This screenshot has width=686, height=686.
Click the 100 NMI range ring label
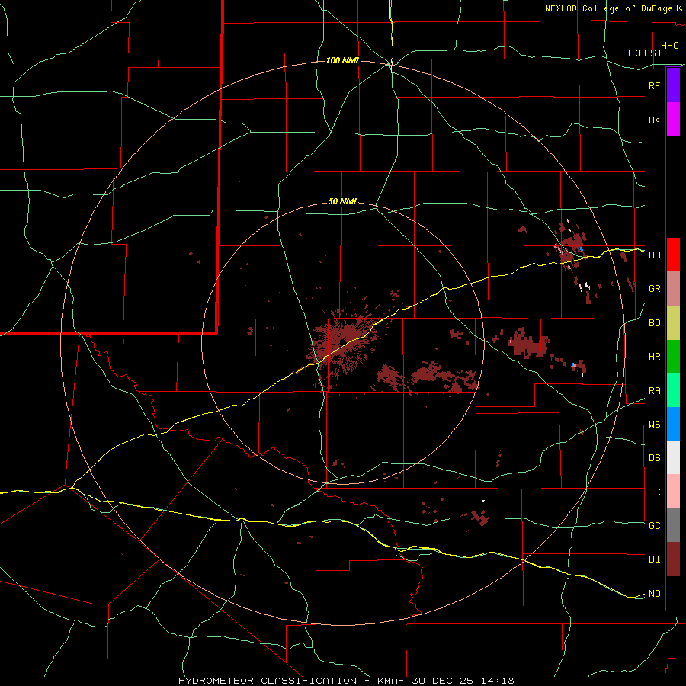pos(342,60)
